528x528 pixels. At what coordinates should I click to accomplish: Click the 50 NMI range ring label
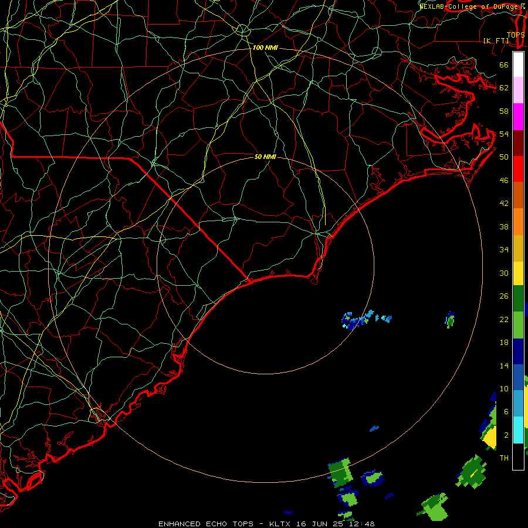[265, 157]
